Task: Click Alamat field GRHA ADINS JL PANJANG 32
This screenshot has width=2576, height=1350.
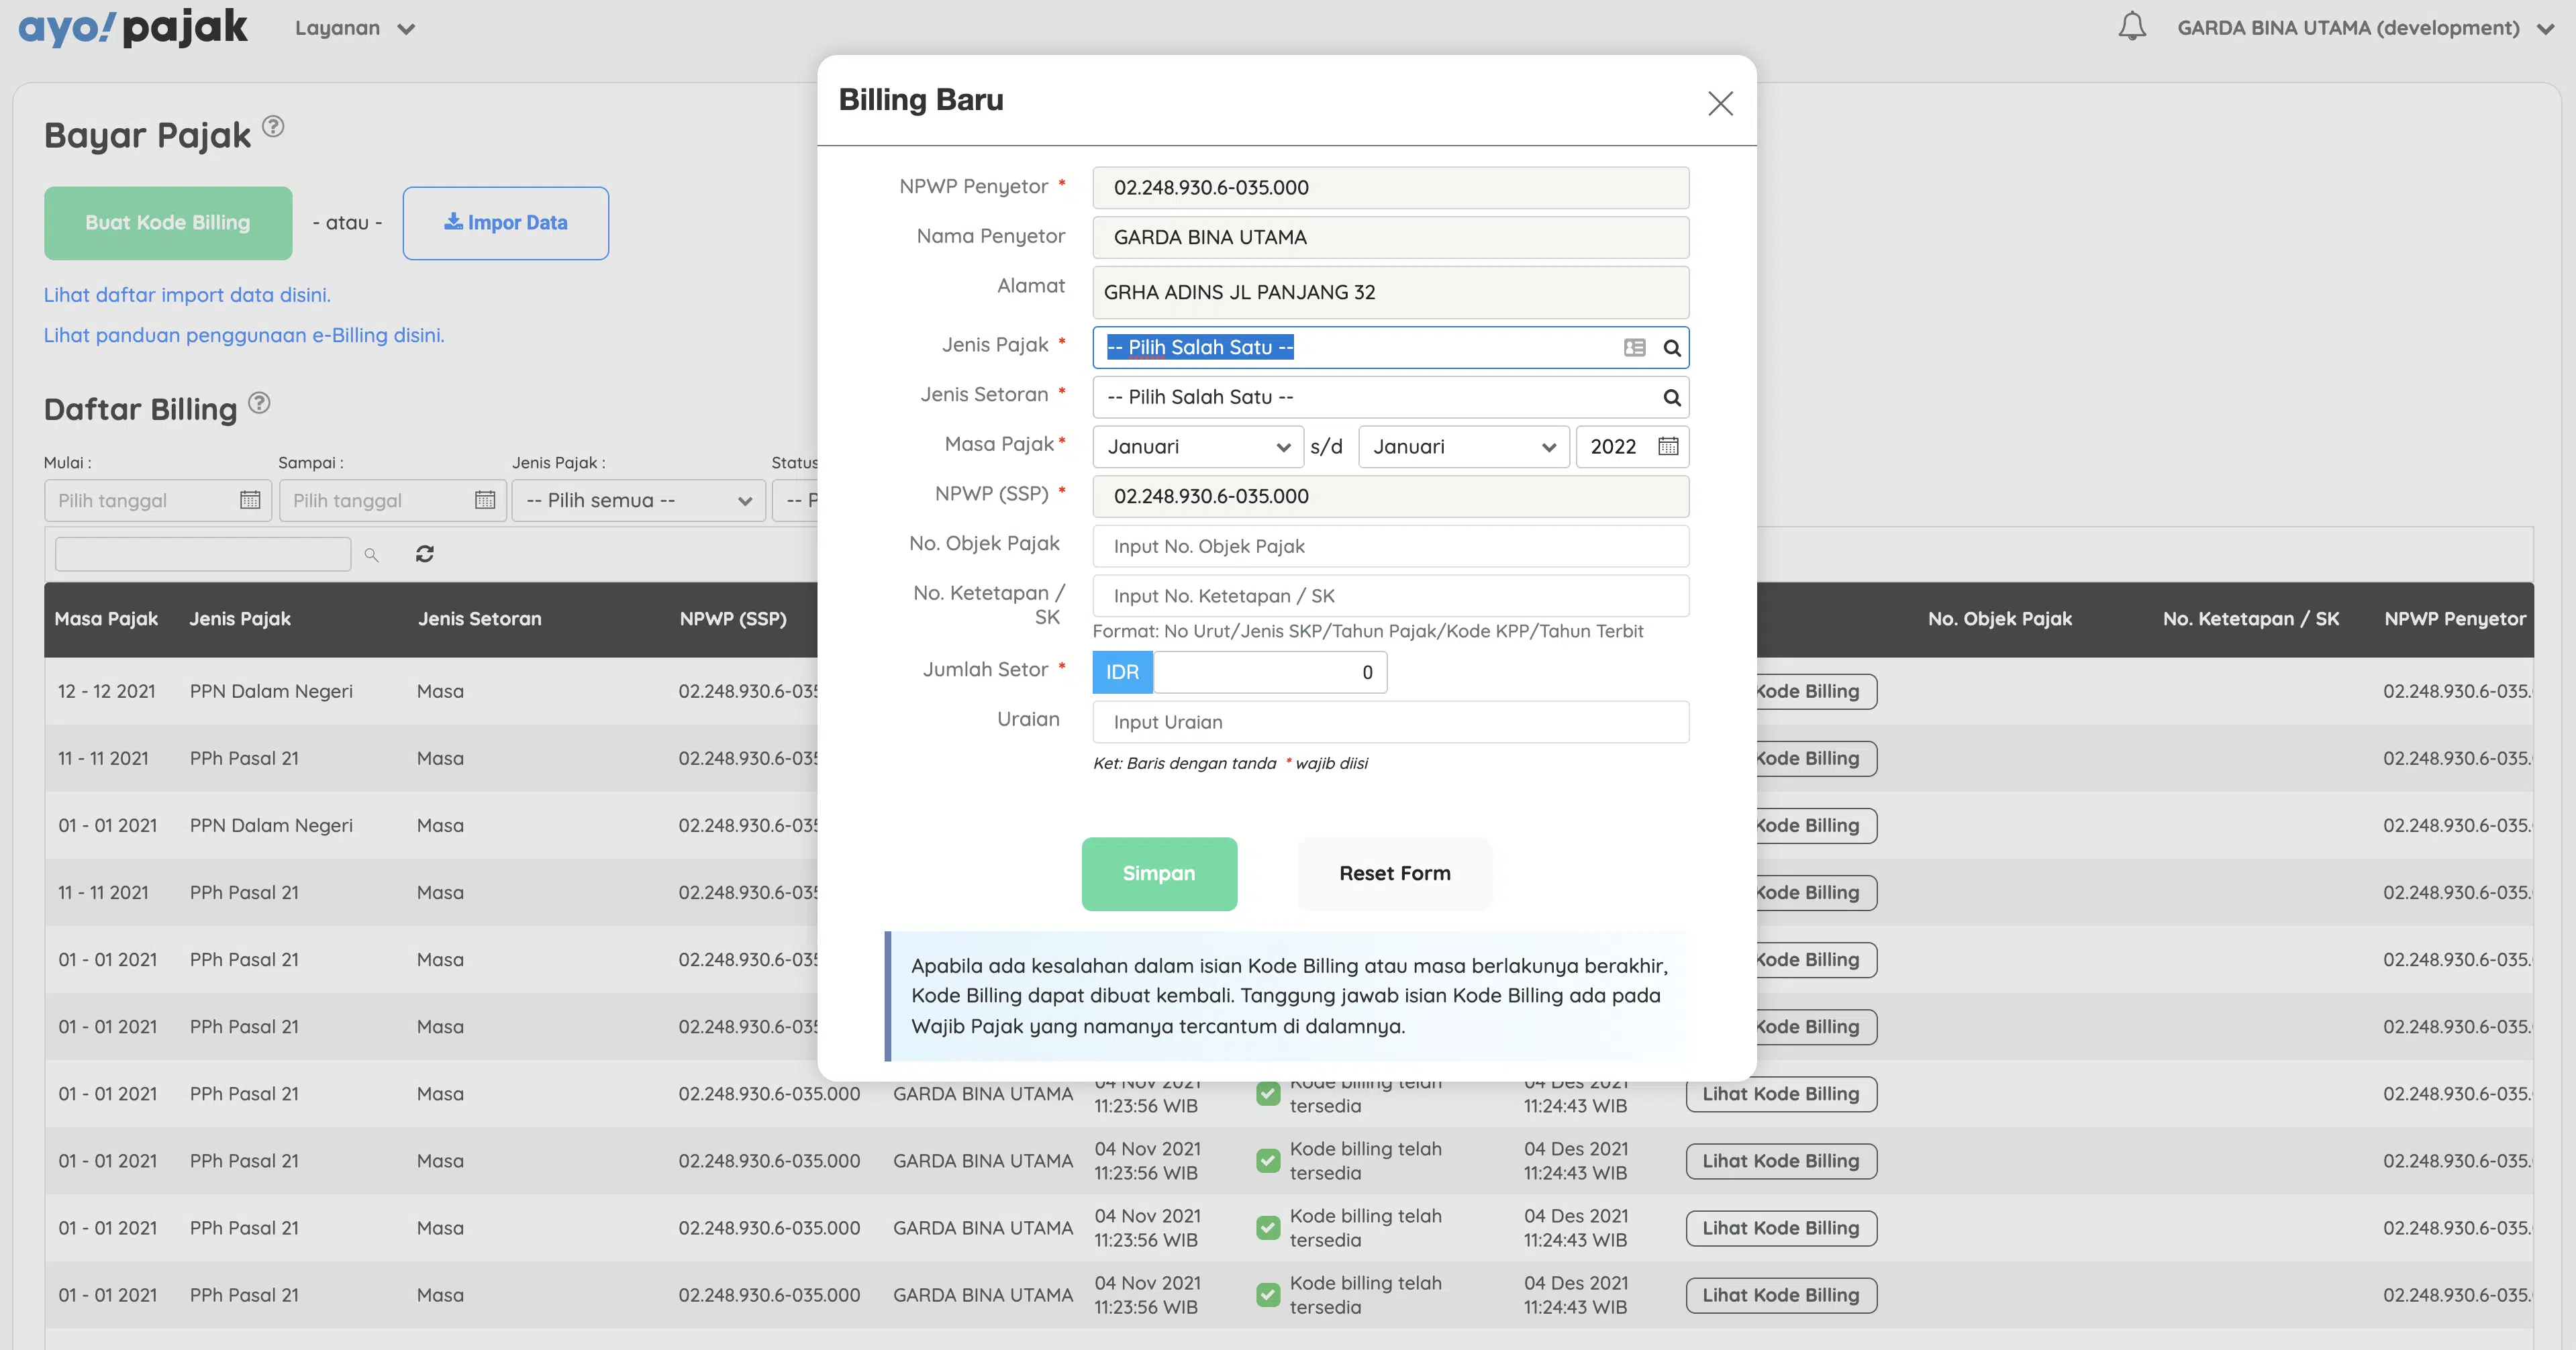Action: [1391, 292]
